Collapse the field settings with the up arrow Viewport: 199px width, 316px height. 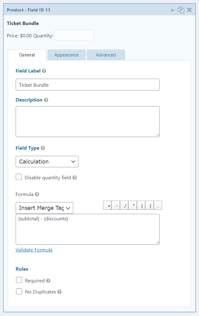(x=172, y=10)
